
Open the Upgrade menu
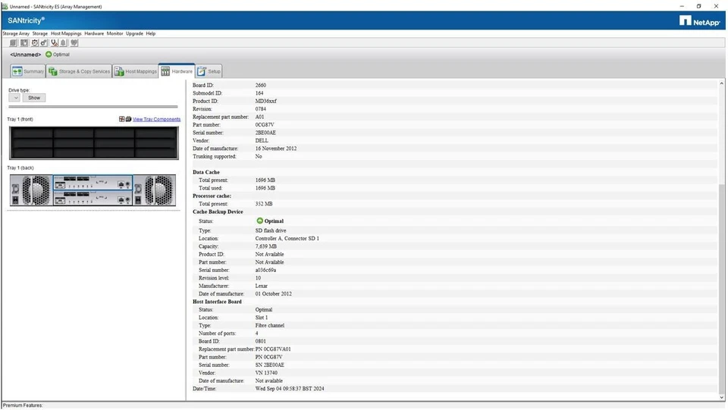[x=134, y=33]
